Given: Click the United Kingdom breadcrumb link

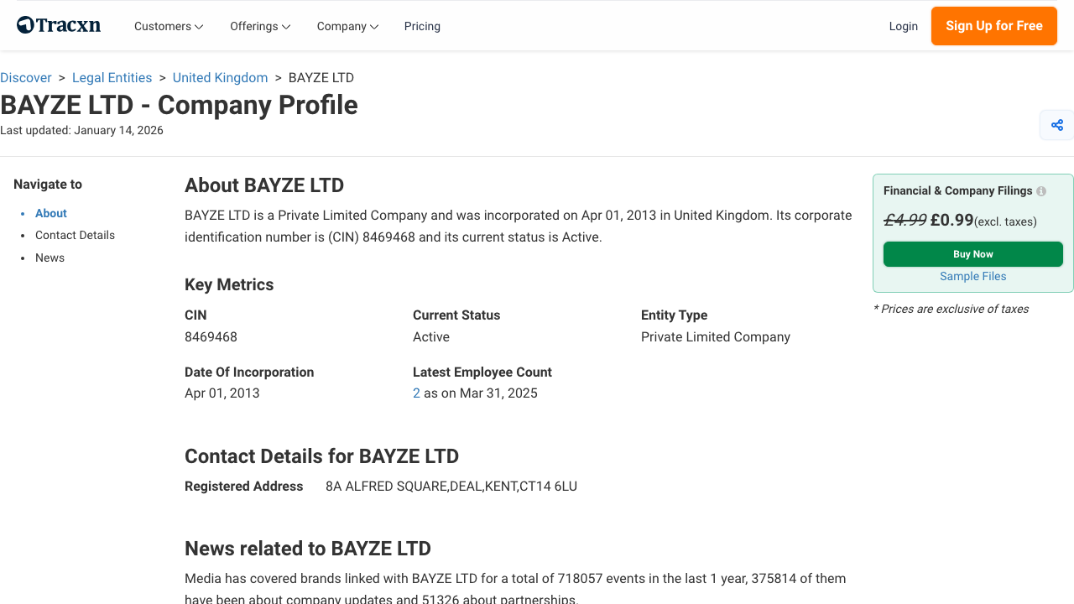Looking at the screenshot, I should point(220,77).
